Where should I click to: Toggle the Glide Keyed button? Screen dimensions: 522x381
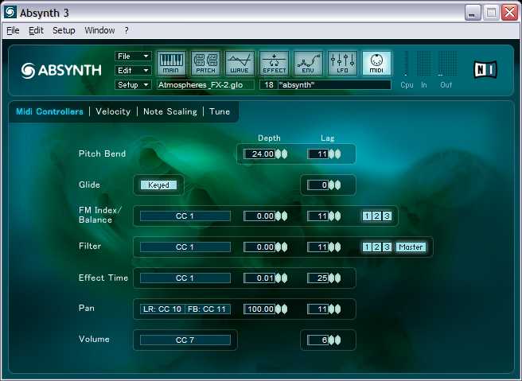click(158, 185)
